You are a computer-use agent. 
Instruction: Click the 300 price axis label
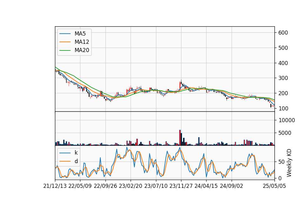click(x=283, y=78)
